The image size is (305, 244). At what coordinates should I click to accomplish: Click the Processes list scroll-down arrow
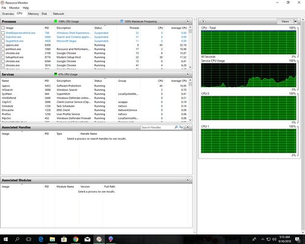click(x=190, y=67)
